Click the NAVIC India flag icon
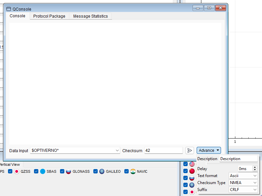This screenshot has width=262, height=196. (x=133, y=171)
